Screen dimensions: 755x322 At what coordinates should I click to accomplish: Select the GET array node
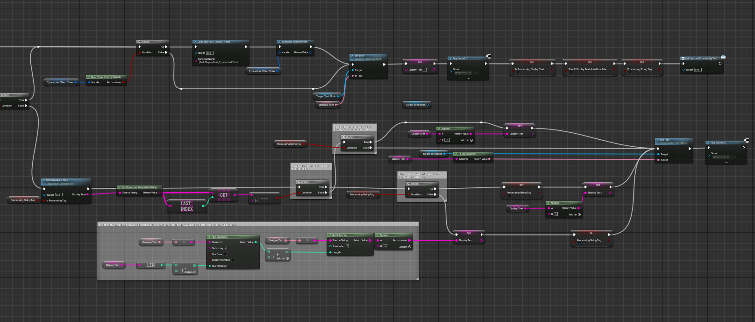224,195
